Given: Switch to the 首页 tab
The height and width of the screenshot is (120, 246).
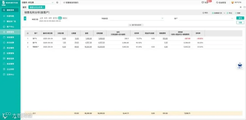Looking at the screenshot, I should 25,7.
